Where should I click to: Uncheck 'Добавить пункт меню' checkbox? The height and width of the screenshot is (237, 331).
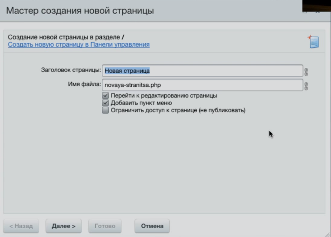(106, 103)
